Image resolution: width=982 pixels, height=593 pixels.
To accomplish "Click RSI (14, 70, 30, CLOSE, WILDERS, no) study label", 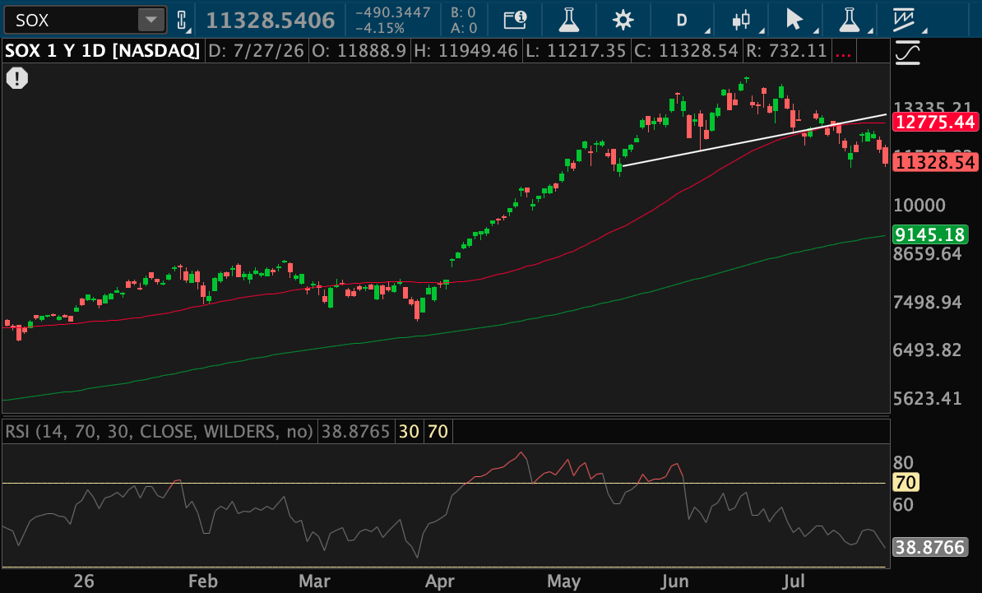I will tap(159, 432).
